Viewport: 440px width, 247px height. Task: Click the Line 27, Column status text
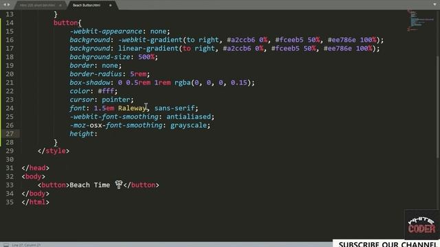26,245
